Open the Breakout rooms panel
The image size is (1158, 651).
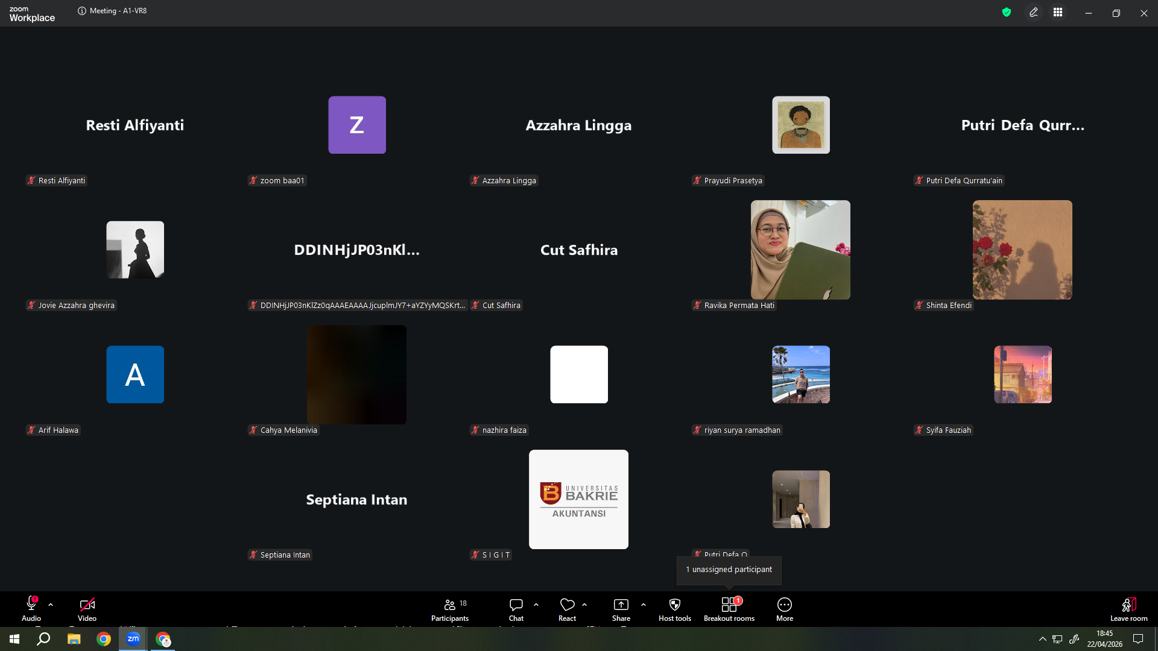[x=729, y=609]
